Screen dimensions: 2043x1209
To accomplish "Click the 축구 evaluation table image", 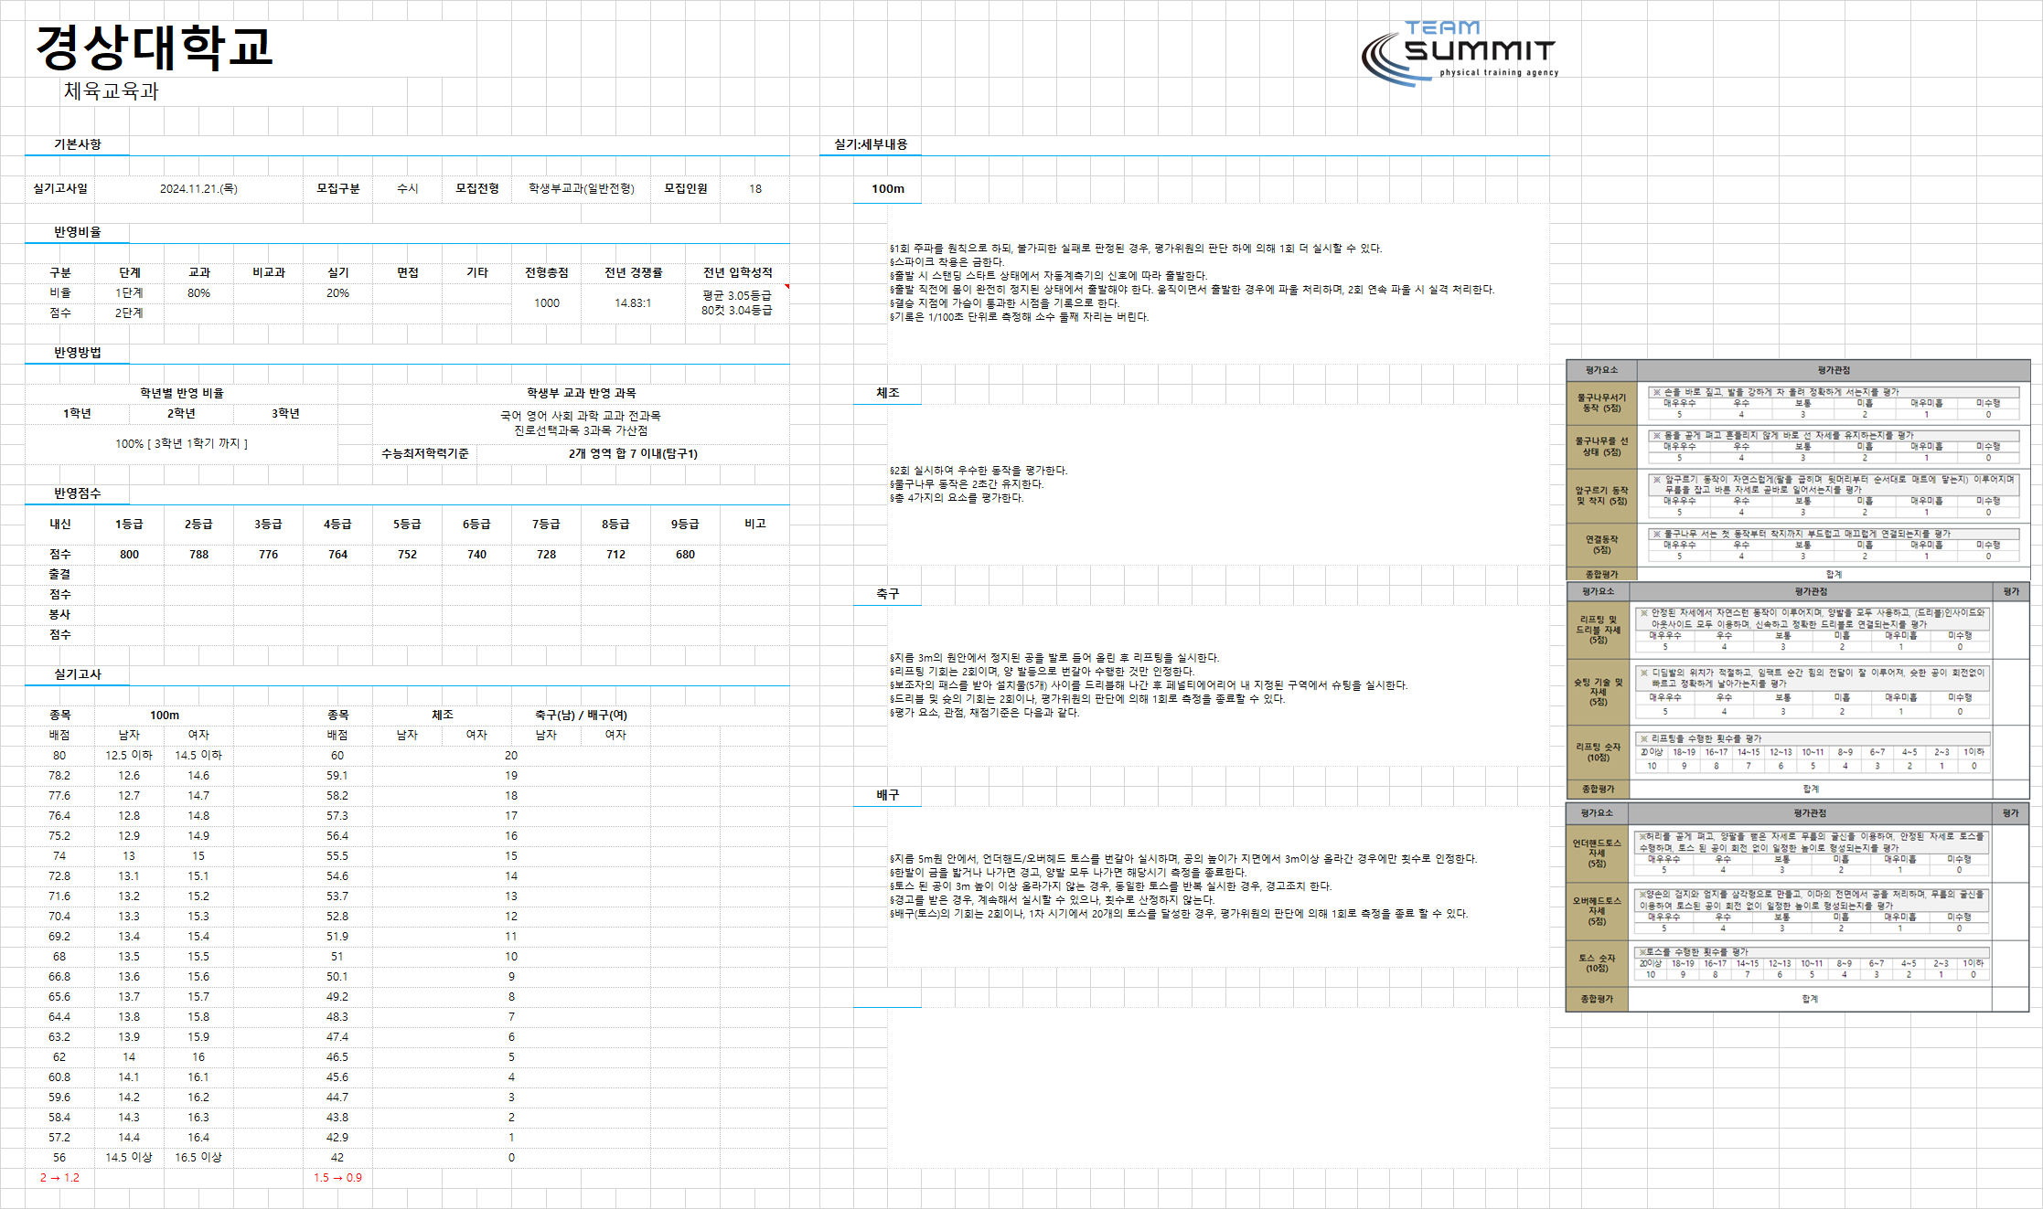I will click(x=1798, y=691).
